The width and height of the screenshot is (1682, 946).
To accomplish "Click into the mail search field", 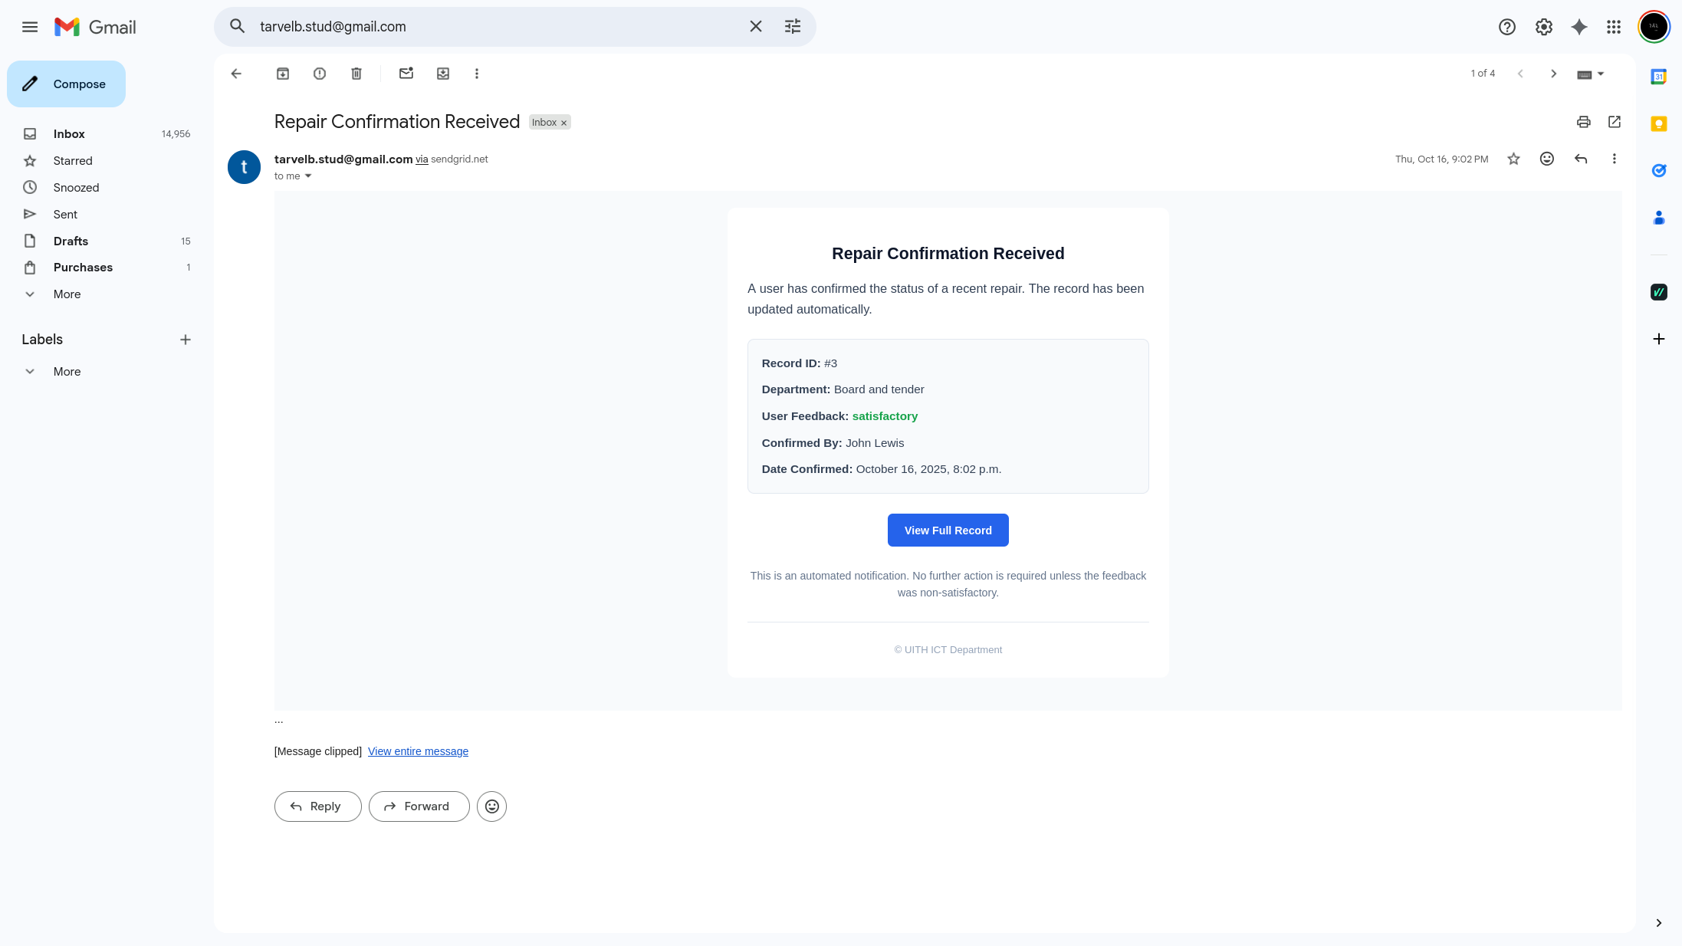I will [491, 27].
